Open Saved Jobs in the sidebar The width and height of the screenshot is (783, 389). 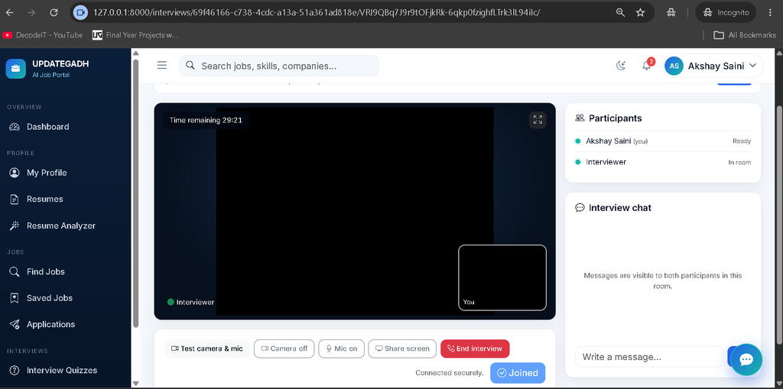point(66,297)
